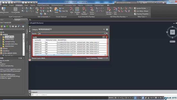The height and width of the screenshot is (100, 177).
Task: Click the Catalog Browser search magnifier icon
Action: pos(107,34)
